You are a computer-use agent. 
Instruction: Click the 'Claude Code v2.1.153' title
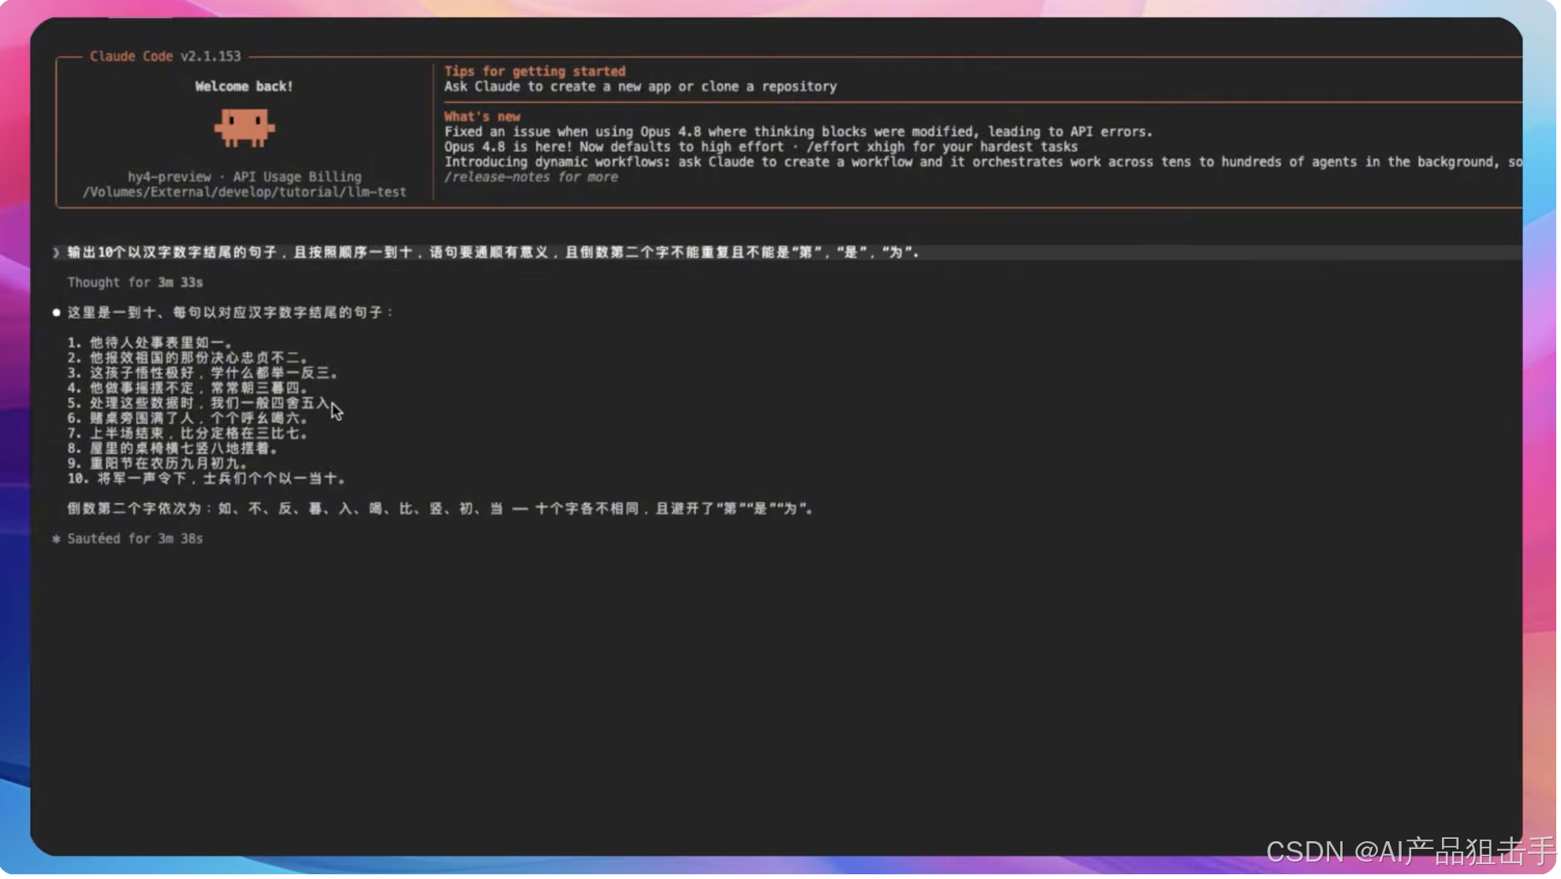pyautogui.click(x=166, y=57)
